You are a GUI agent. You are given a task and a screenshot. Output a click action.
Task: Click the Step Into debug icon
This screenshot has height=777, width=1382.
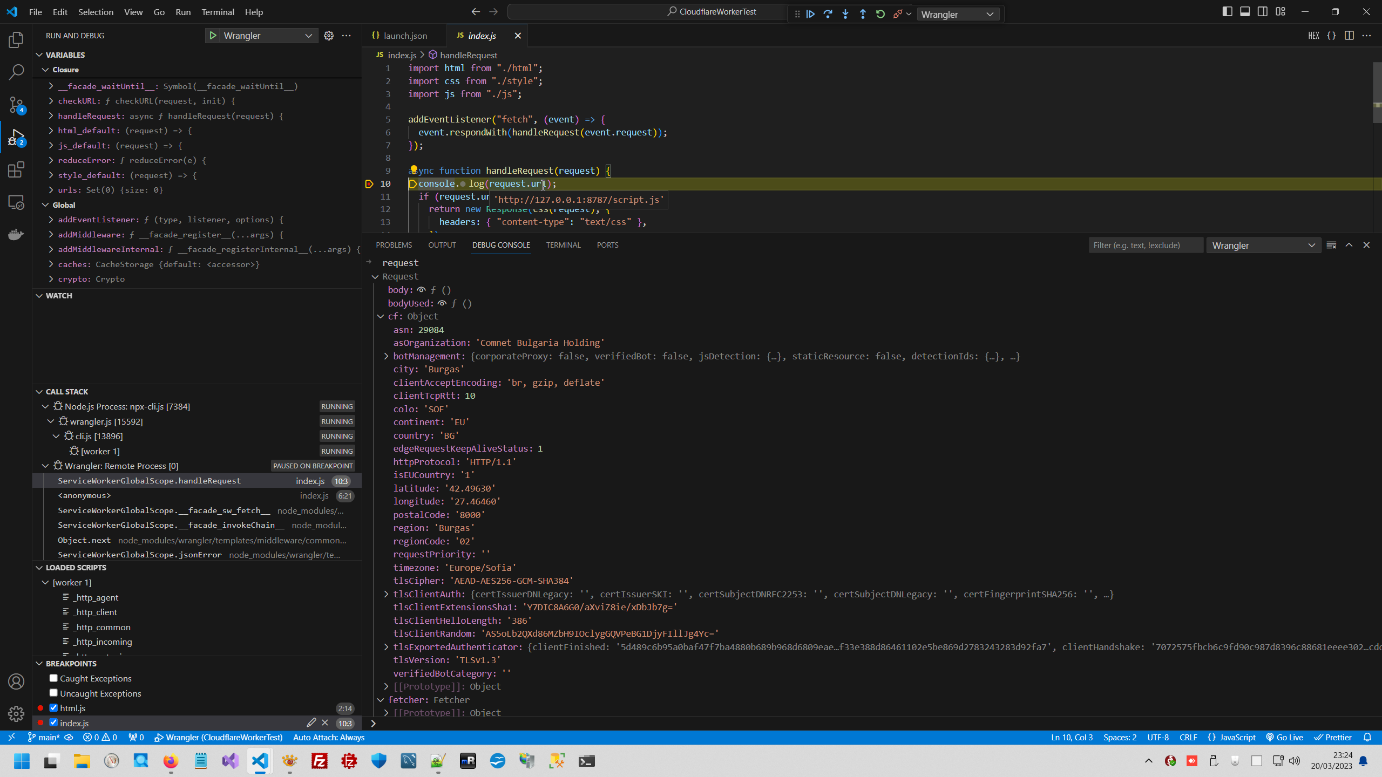845,14
